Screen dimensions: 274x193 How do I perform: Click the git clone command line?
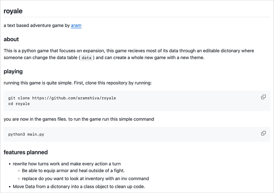point(62,98)
